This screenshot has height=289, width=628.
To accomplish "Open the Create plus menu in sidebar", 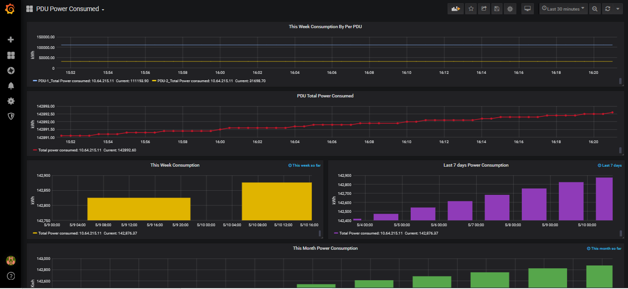I will [x=11, y=40].
